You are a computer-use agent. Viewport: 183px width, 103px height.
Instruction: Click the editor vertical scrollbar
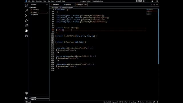[x=158, y=36]
